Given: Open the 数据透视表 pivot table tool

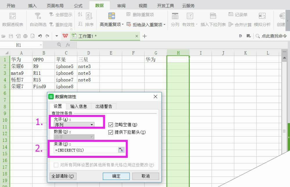Looking at the screenshot, I should point(12,20).
